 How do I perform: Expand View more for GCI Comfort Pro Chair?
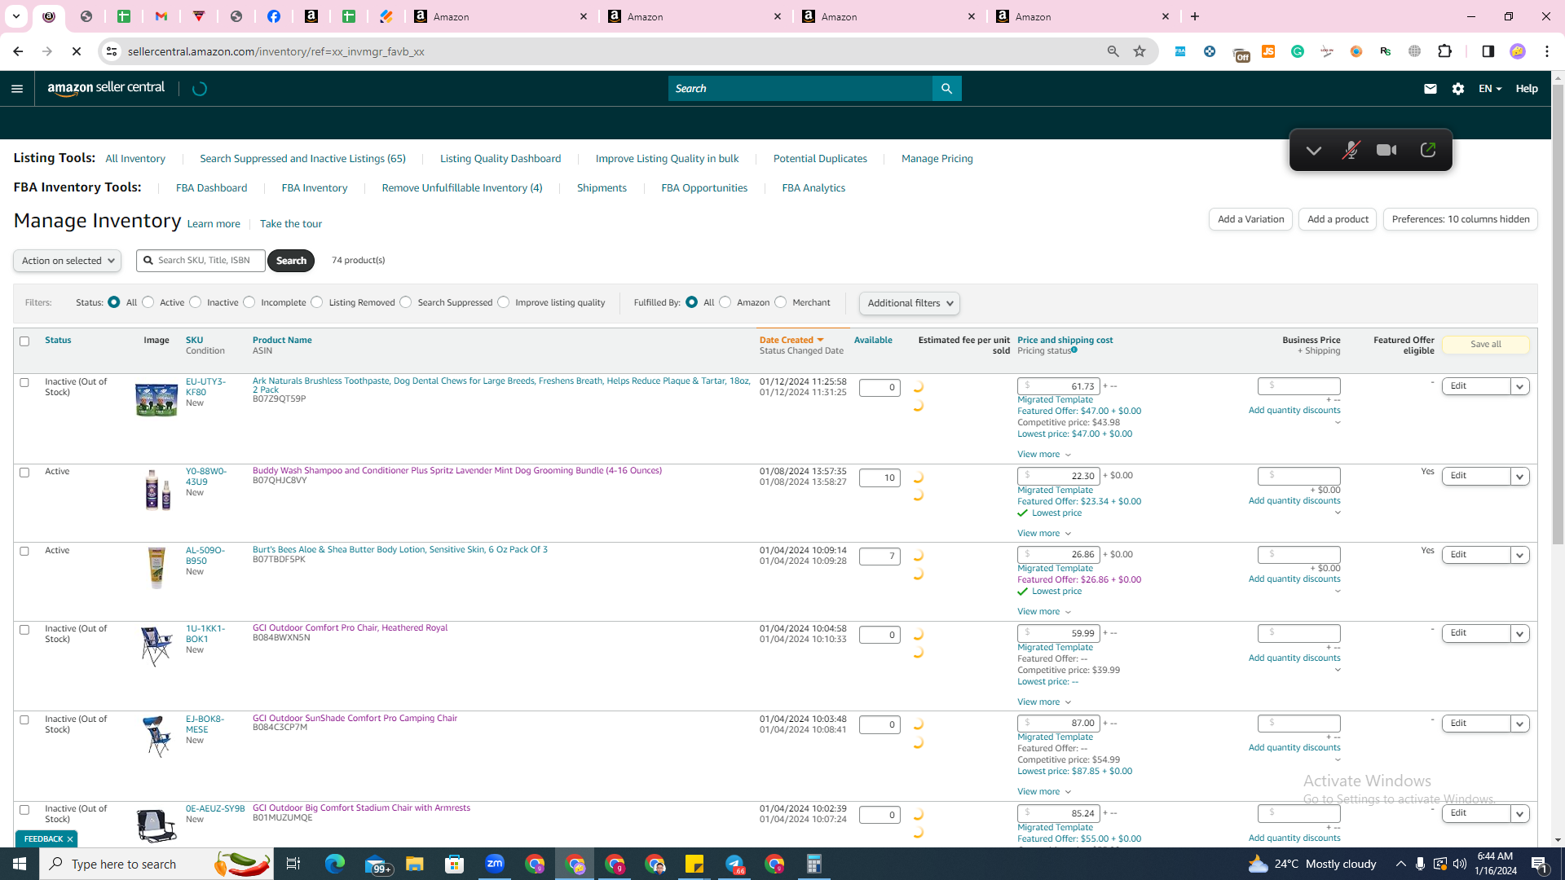(x=1044, y=702)
